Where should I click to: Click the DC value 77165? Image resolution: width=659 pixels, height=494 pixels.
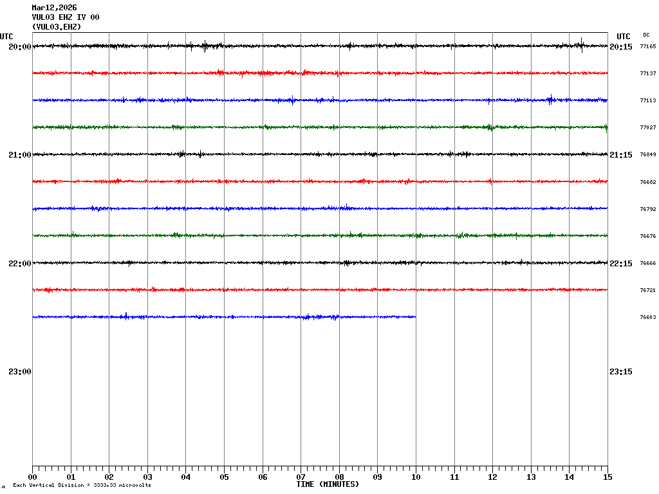[647, 47]
